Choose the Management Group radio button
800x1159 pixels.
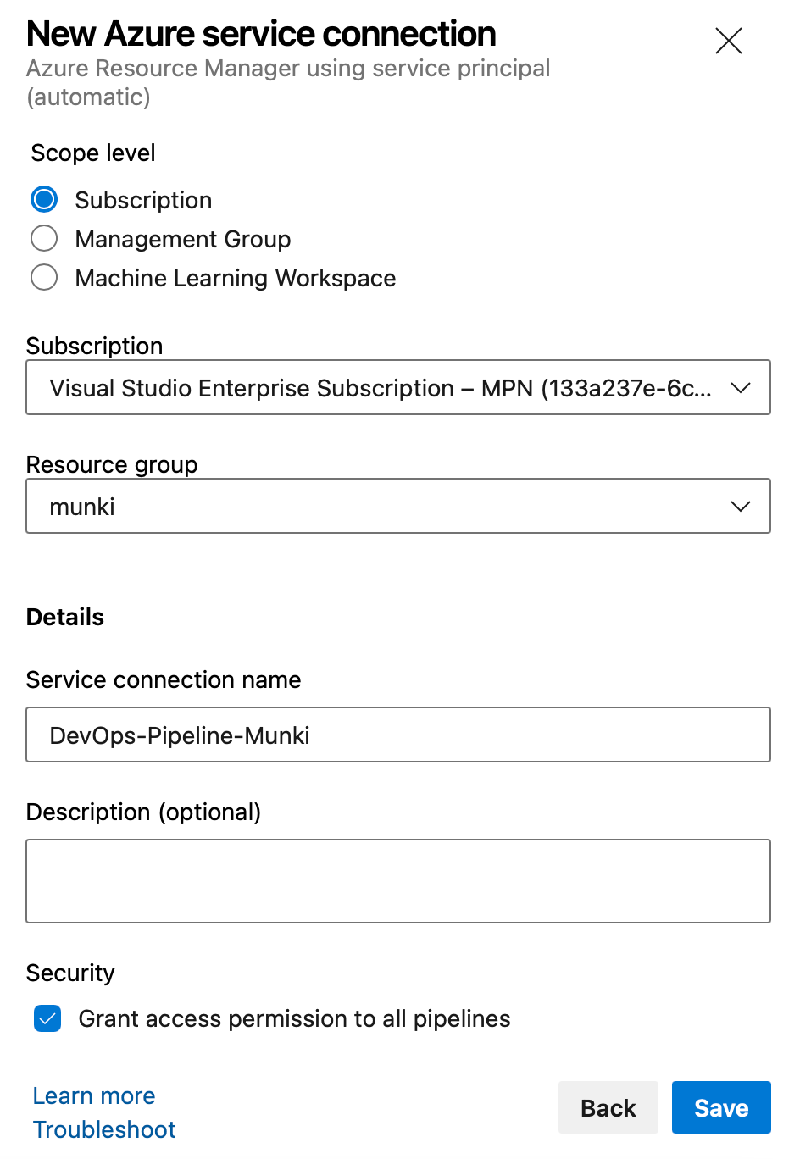click(44, 239)
